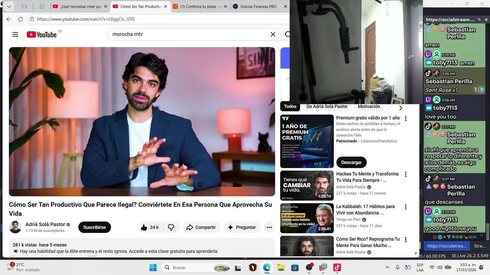
Task: Open the weather widget showing 21°C
Action: point(23,267)
